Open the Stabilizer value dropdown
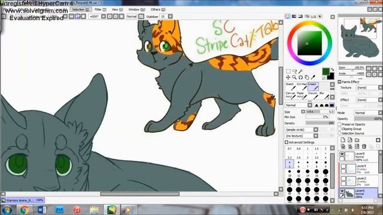The width and height of the screenshot is (383, 215). tap(170, 17)
